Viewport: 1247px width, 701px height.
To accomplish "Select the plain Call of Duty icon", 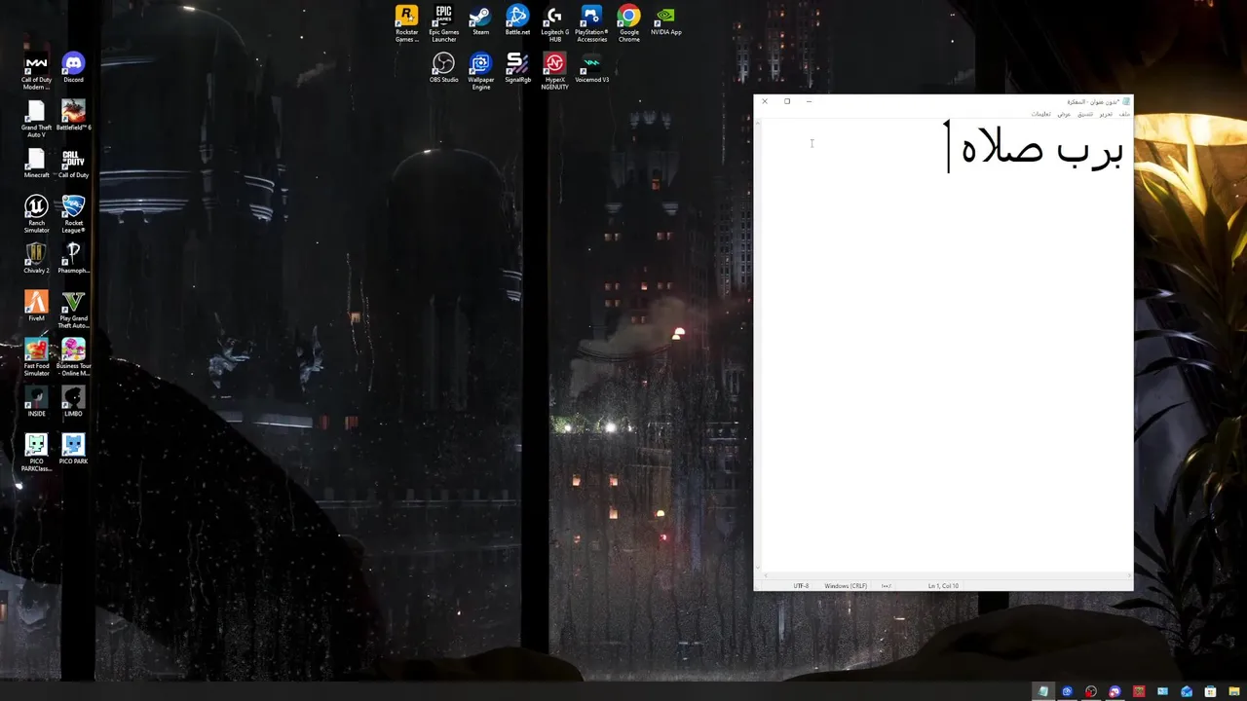I will [73, 164].
